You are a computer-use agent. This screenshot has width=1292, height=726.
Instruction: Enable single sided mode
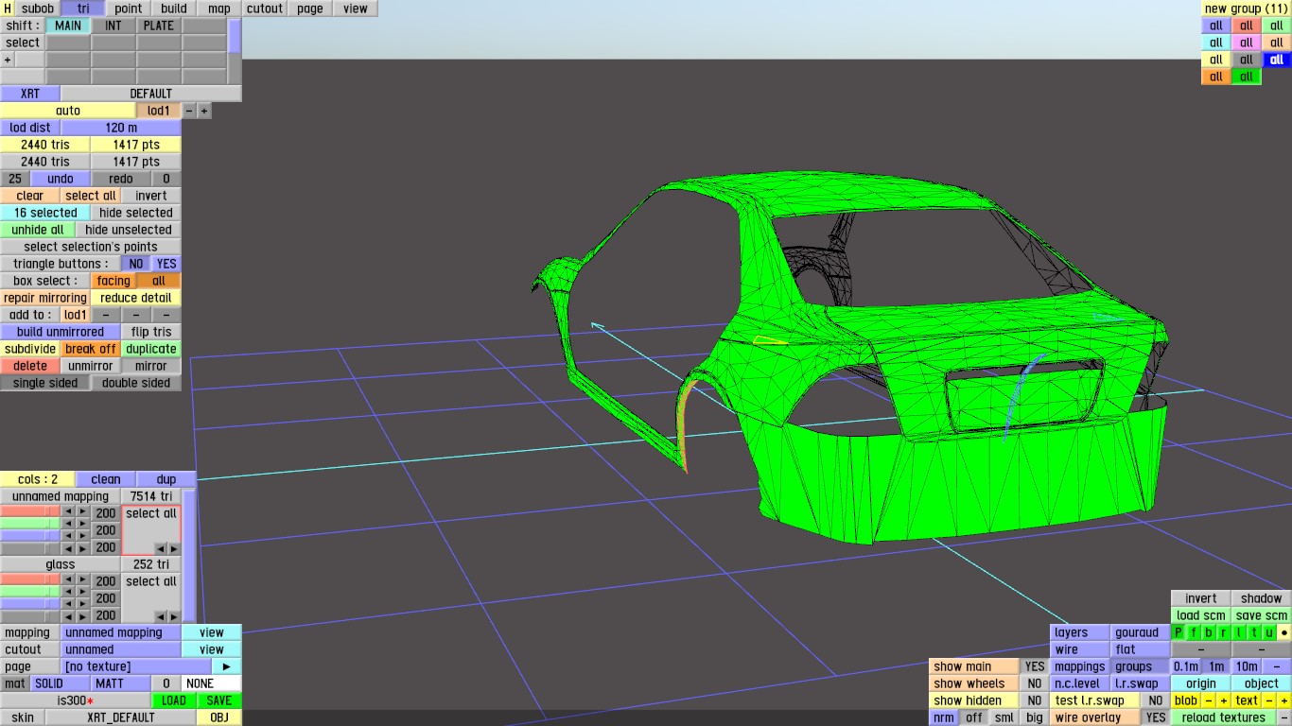pos(45,383)
